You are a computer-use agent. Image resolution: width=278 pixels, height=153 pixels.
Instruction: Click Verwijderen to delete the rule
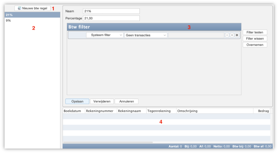coord(102,101)
